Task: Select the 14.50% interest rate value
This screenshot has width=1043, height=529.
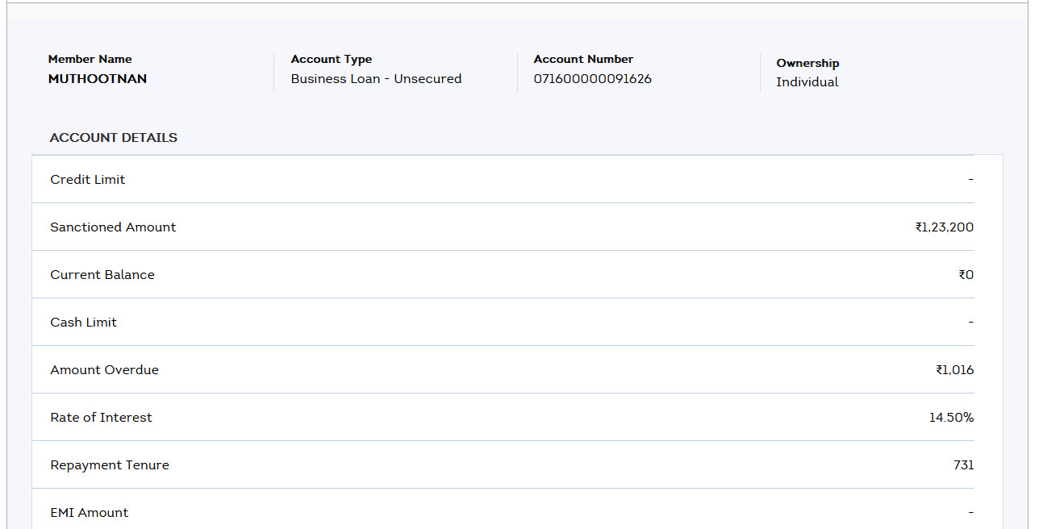Action: tap(951, 418)
